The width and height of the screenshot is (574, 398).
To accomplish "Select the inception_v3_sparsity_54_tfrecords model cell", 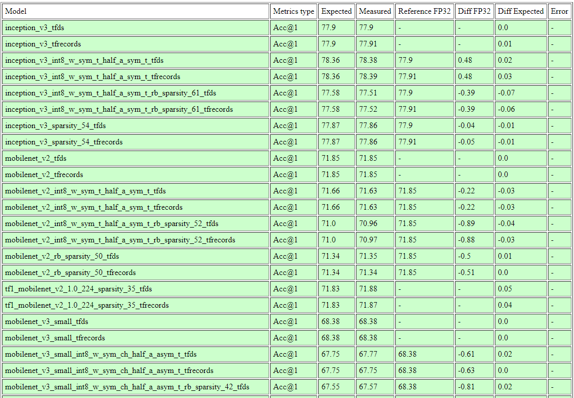I will pos(135,142).
